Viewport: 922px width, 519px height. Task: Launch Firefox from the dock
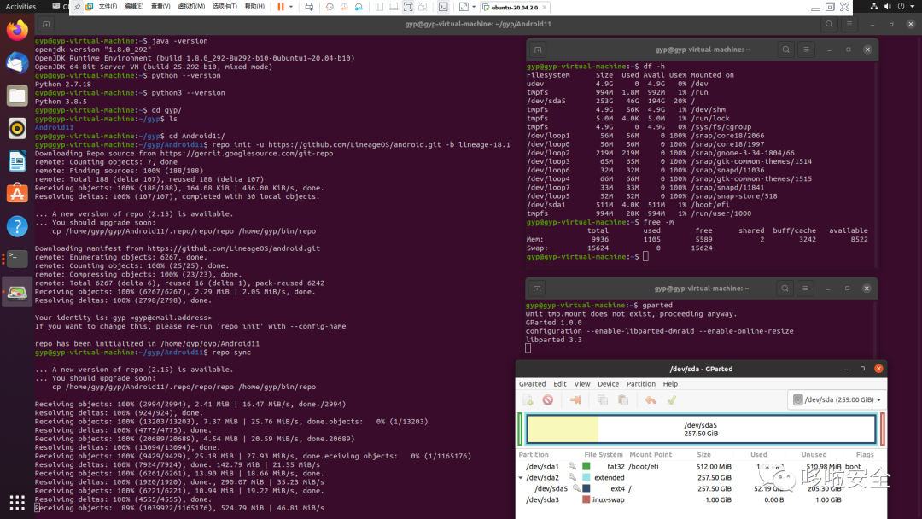(17, 29)
